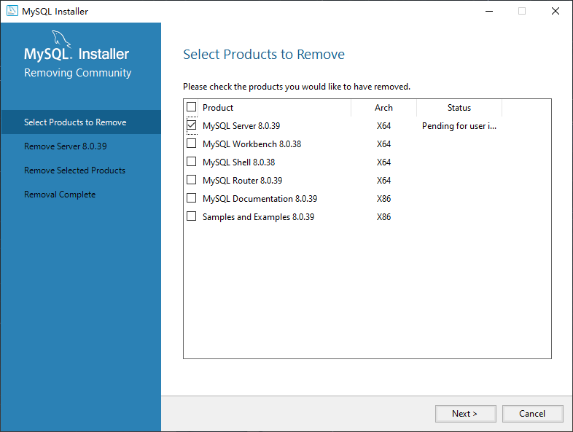Click the MySQL dolphin logo

pos(61,39)
